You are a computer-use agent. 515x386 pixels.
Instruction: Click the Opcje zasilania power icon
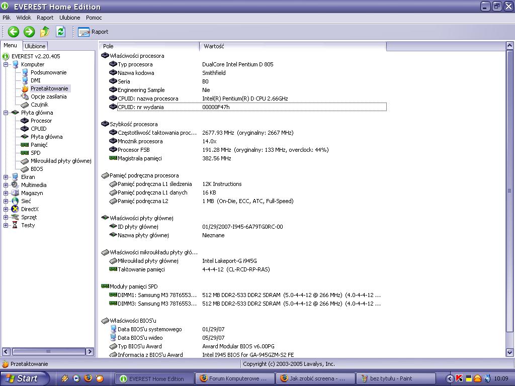pyautogui.click(x=25, y=96)
